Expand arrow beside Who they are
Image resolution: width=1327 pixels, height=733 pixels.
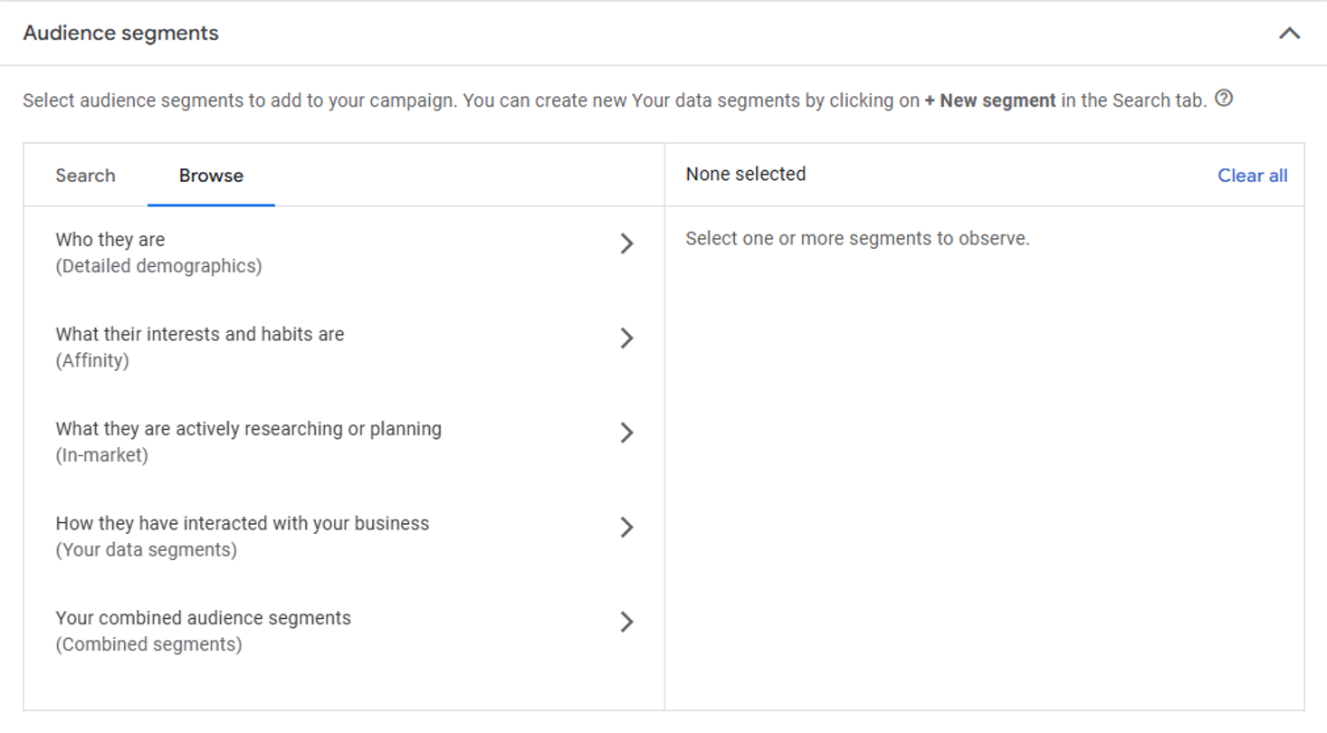[x=626, y=243]
